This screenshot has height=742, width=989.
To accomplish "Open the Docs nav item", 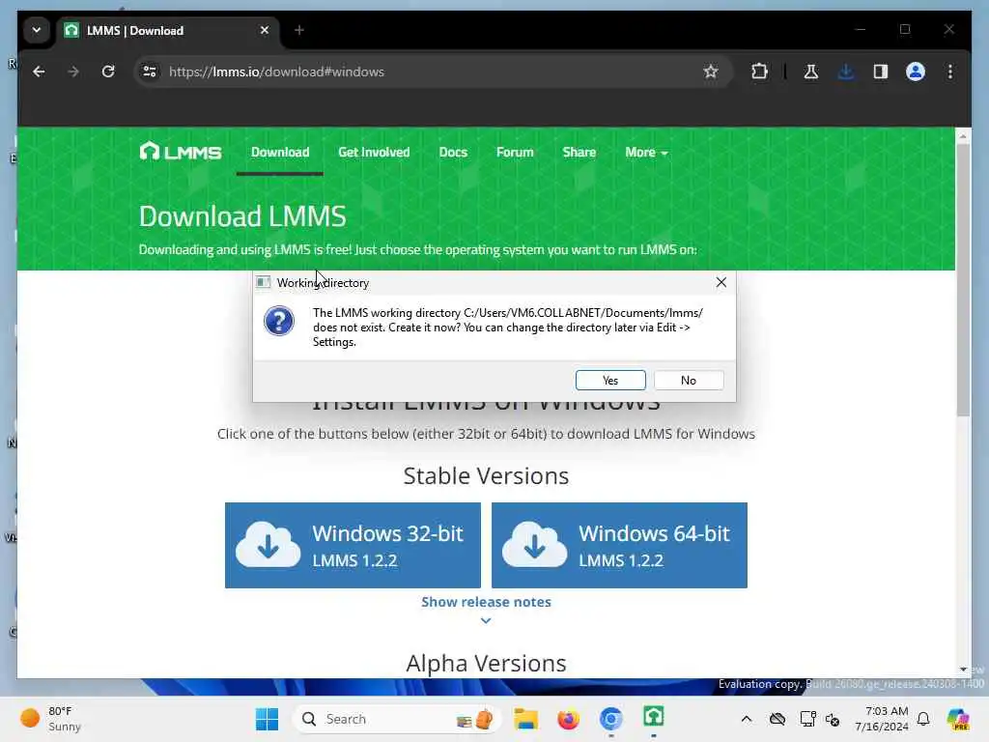I will (x=453, y=152).
